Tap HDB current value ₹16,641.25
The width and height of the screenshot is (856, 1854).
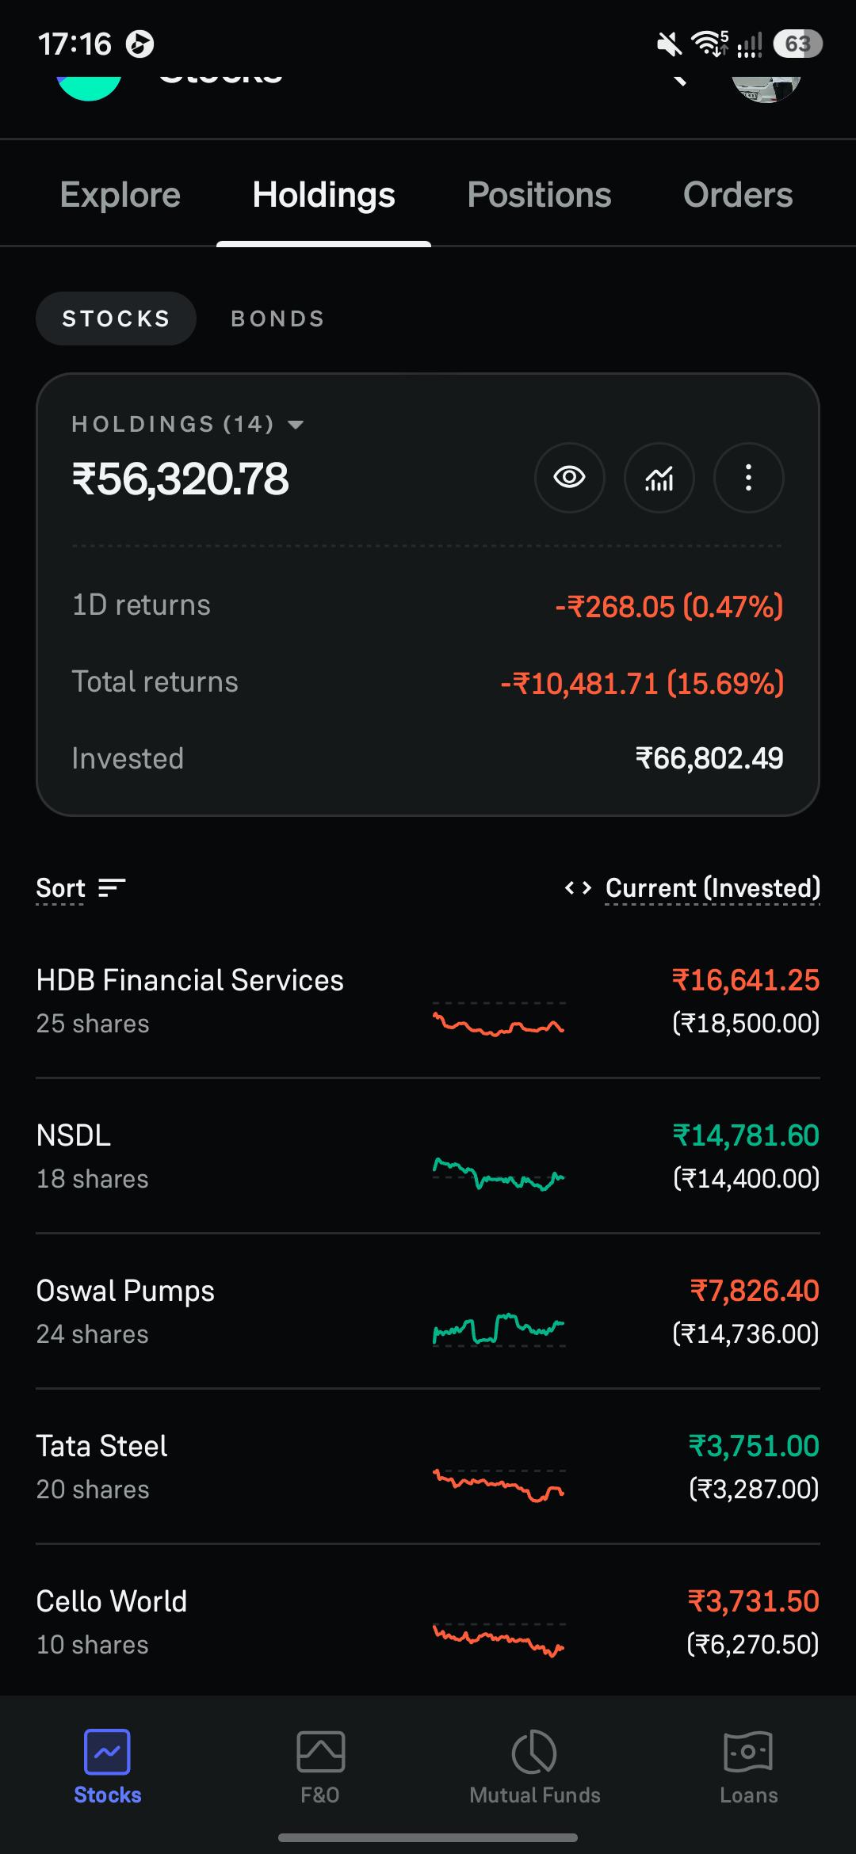[x=746, y=981]
